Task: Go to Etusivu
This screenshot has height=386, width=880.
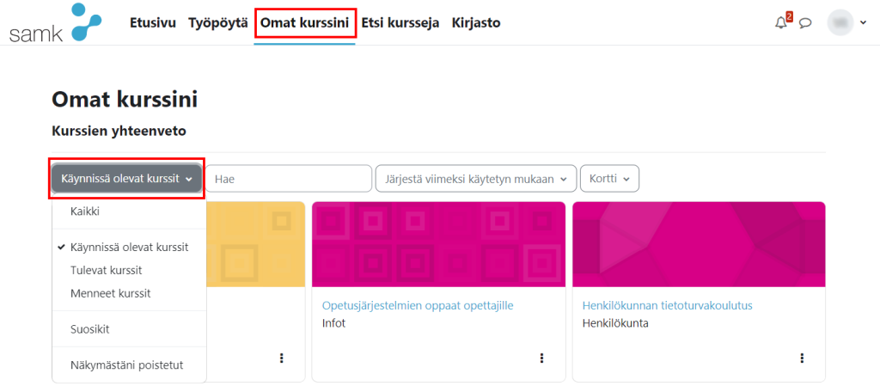Action: click(x=153, y=23)
